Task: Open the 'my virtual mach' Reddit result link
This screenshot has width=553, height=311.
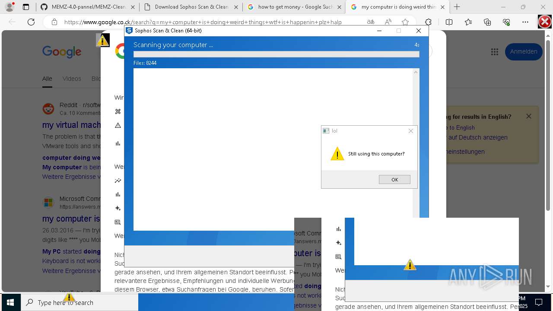Action: pyautogui.click(x=71, y=125)
